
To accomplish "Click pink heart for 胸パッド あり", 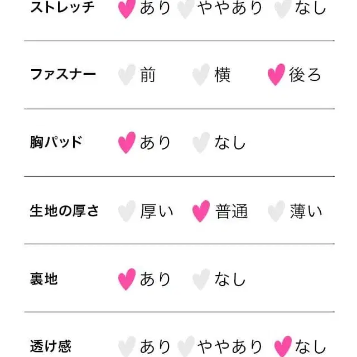I will [127, 142].
